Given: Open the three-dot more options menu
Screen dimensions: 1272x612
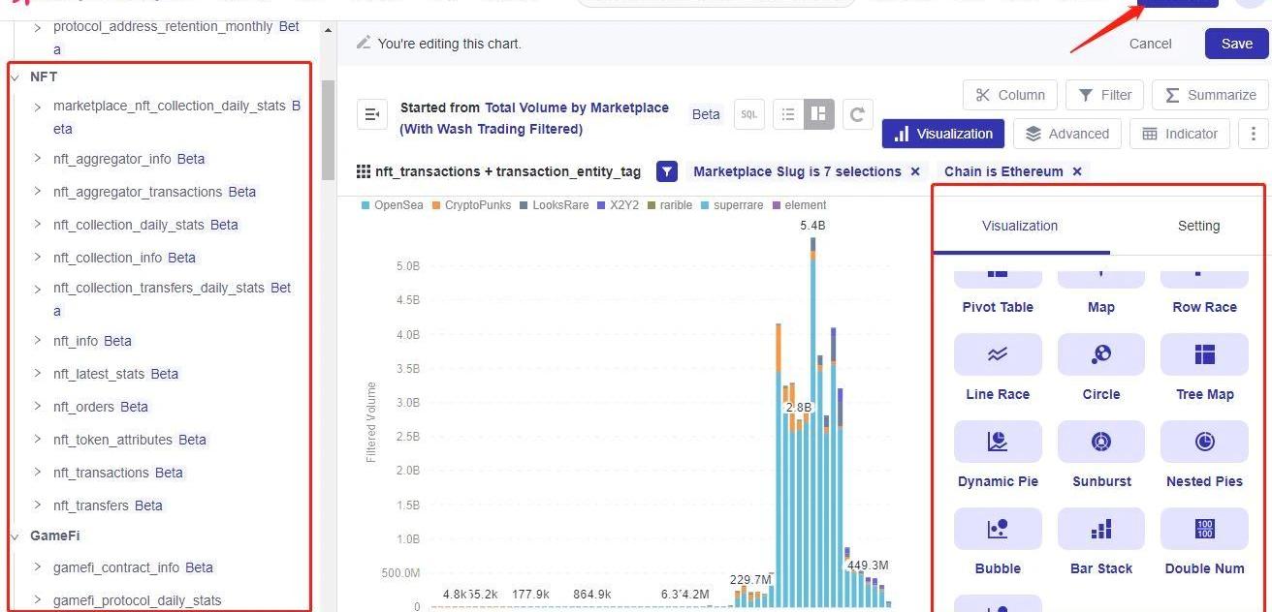Looking at the screenshot, I should [x=1255, y=134].
